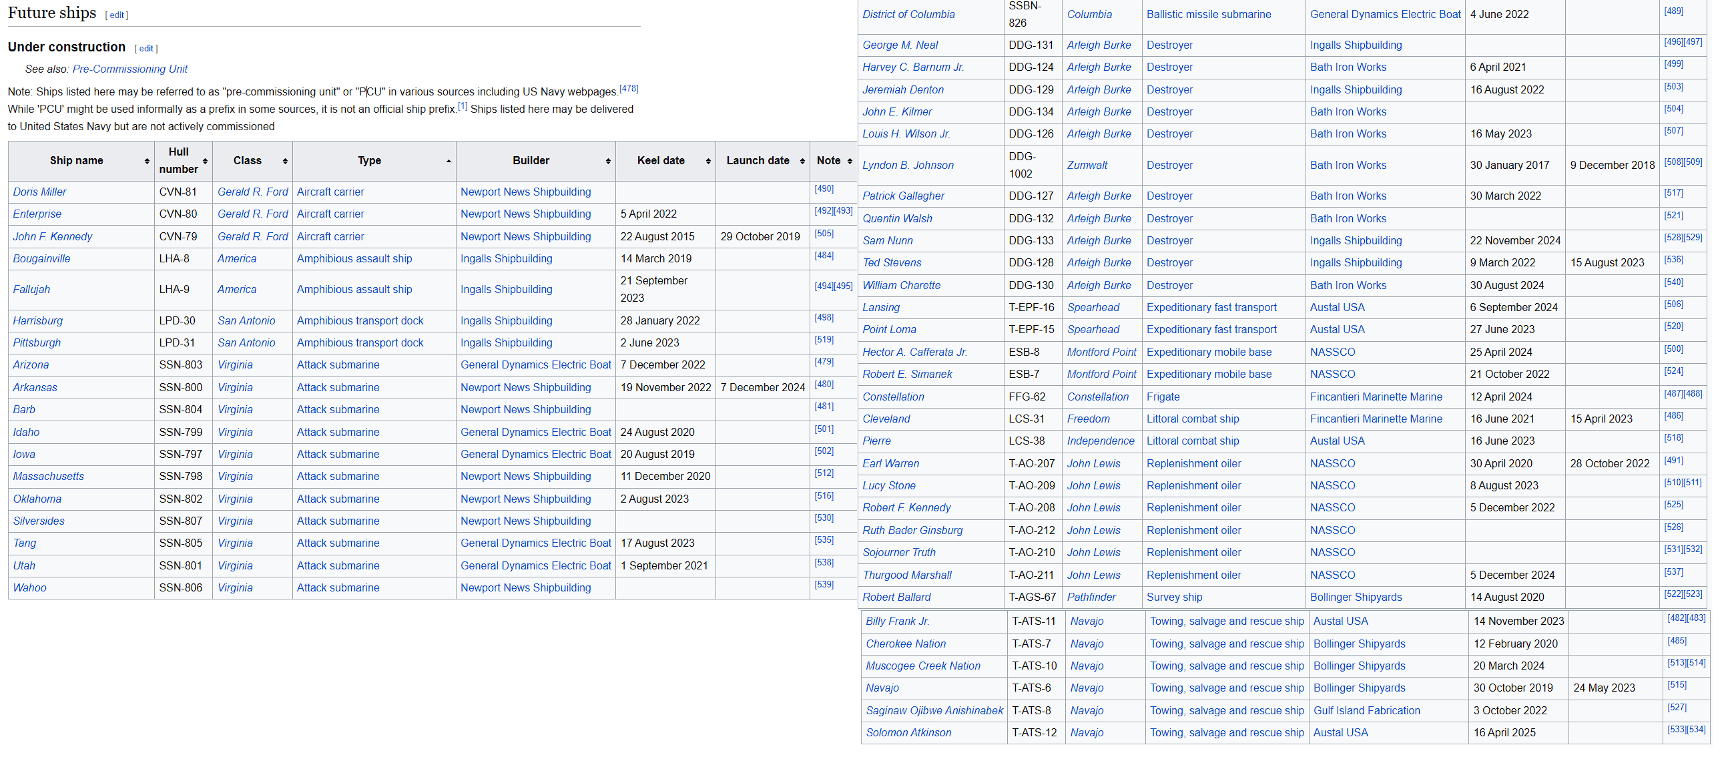Open John F. Kennedy ship page
This screenshot has height=757, width=1726.
[x=52, y=236]
